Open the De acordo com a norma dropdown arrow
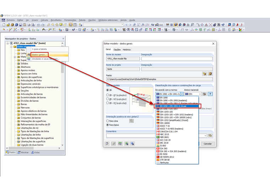The width and height of the screenshot is (270, 190). pos(182,94)
